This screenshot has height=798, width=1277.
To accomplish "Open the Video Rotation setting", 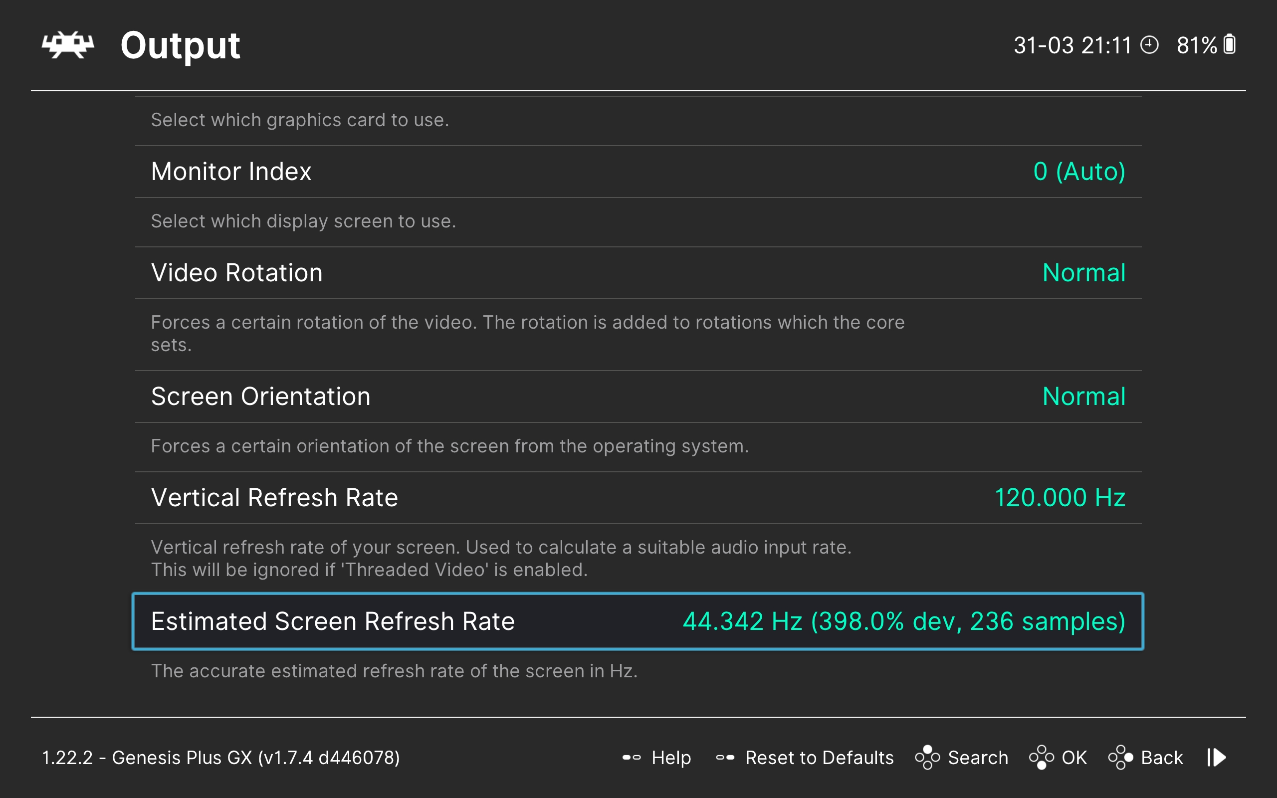I will (x=236, y=273).
